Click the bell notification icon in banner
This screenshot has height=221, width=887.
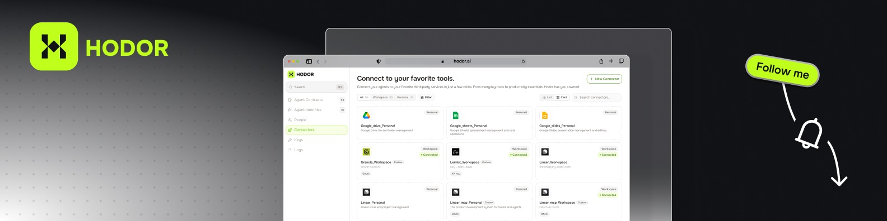pyautogui.click(x=809, y=134)
